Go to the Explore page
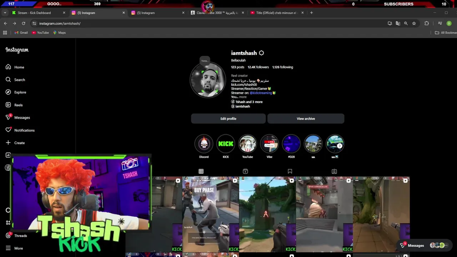The image size is (457, 257). 16,92
